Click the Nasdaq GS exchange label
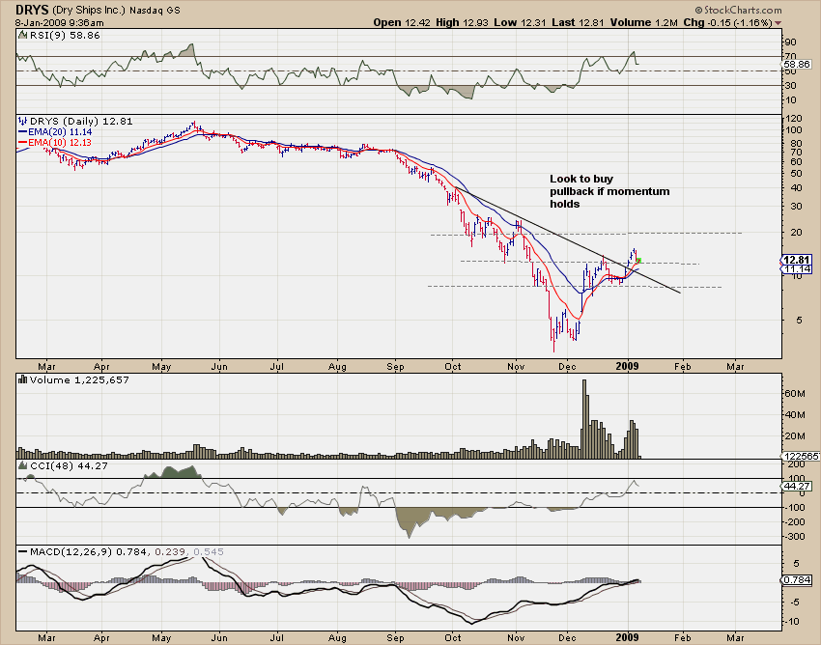This screenshot has width=821, height=645. pyautogui.click(x=155, y=10)
